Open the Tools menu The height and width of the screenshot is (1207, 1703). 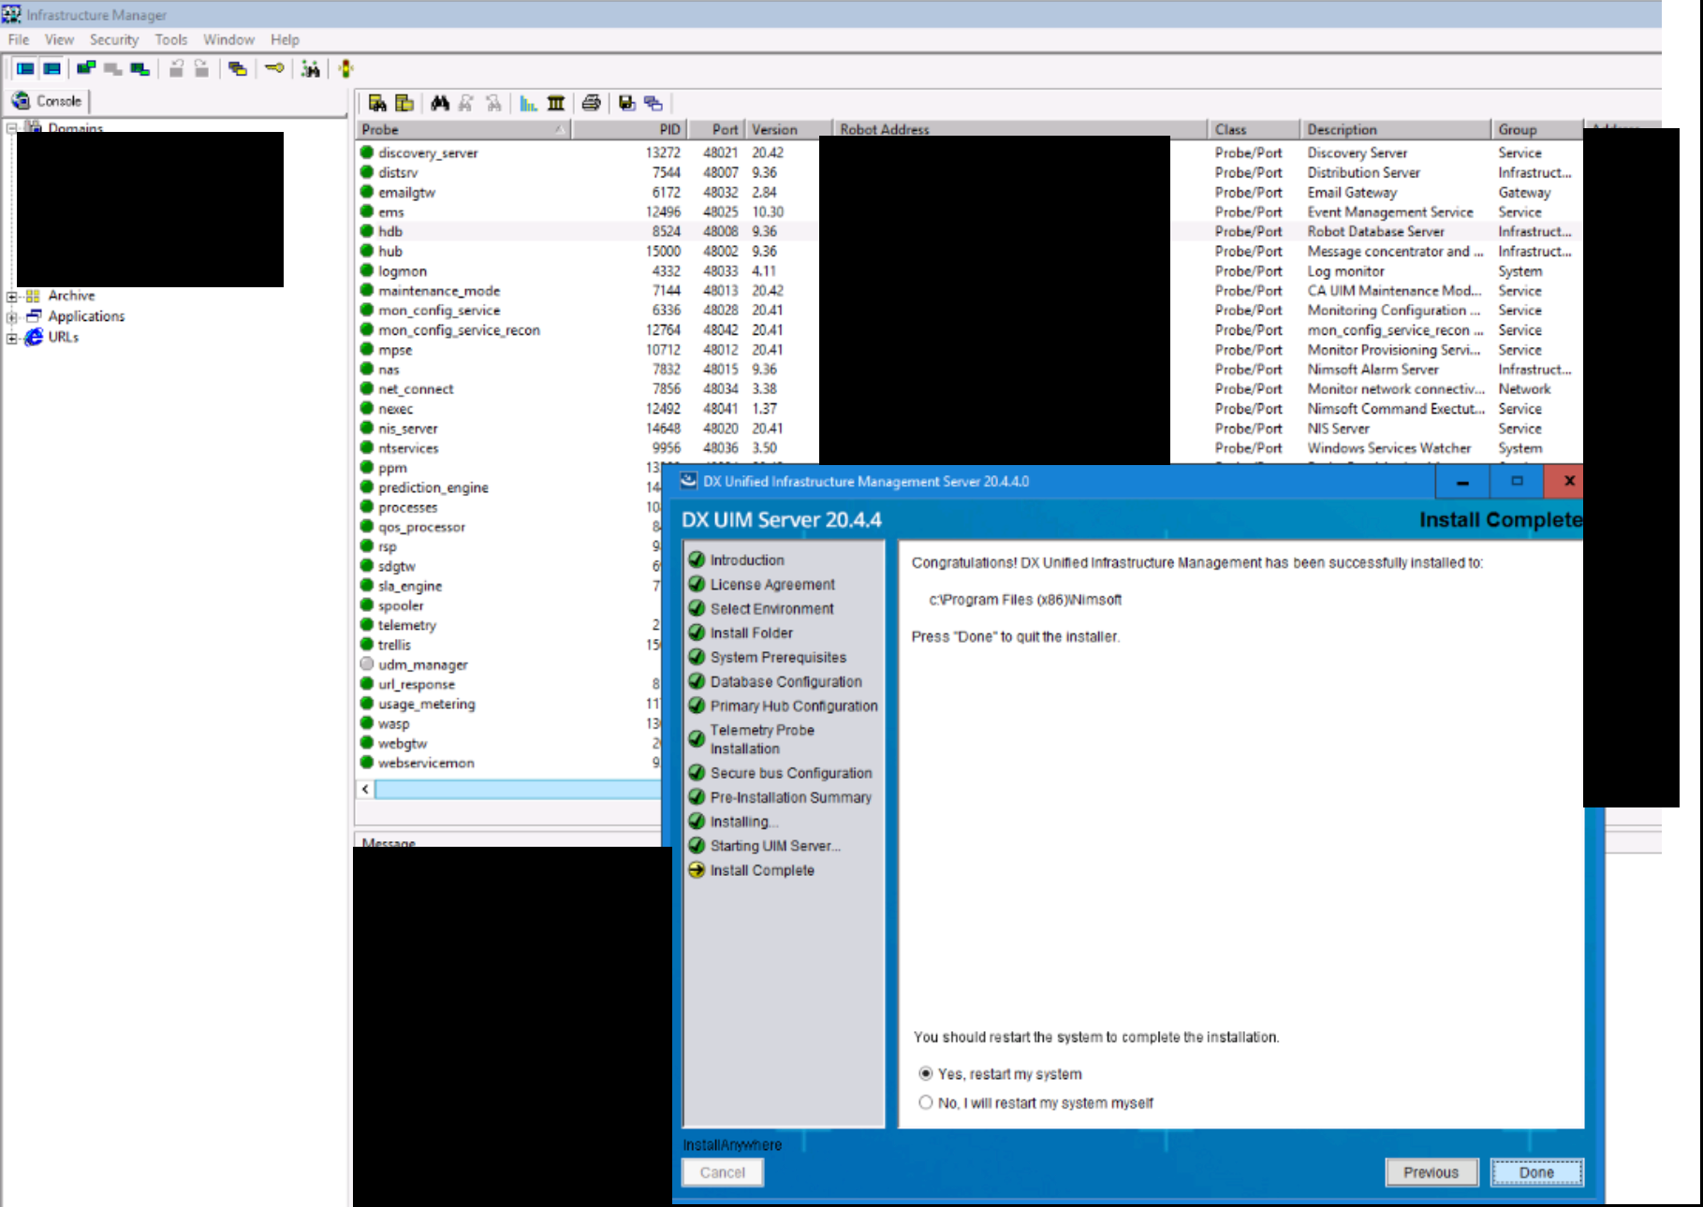(x=171, y=39)
